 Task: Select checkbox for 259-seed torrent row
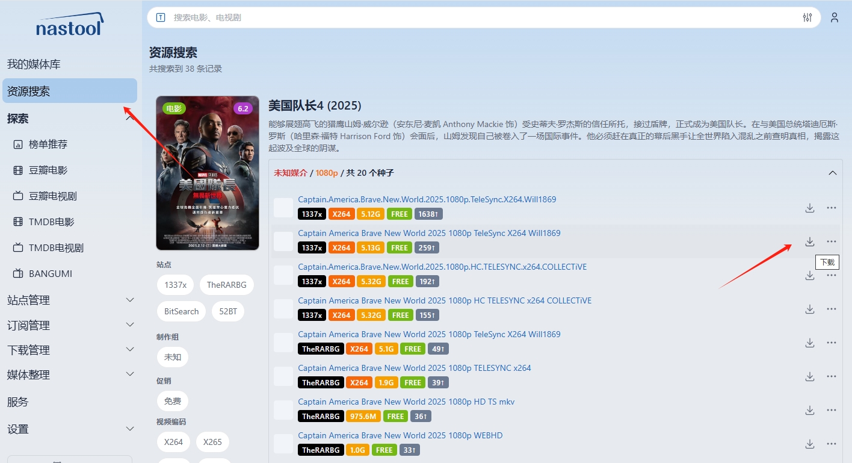[283, 241]
